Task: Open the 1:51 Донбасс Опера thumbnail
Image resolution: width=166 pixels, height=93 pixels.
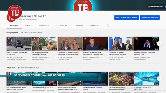Action: (95, 79)
